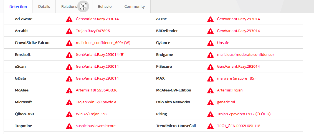Viewport: 314px width, 134px height.
Task: Click the CrowdStrike Falcon engine name
Action: point(32,43)
